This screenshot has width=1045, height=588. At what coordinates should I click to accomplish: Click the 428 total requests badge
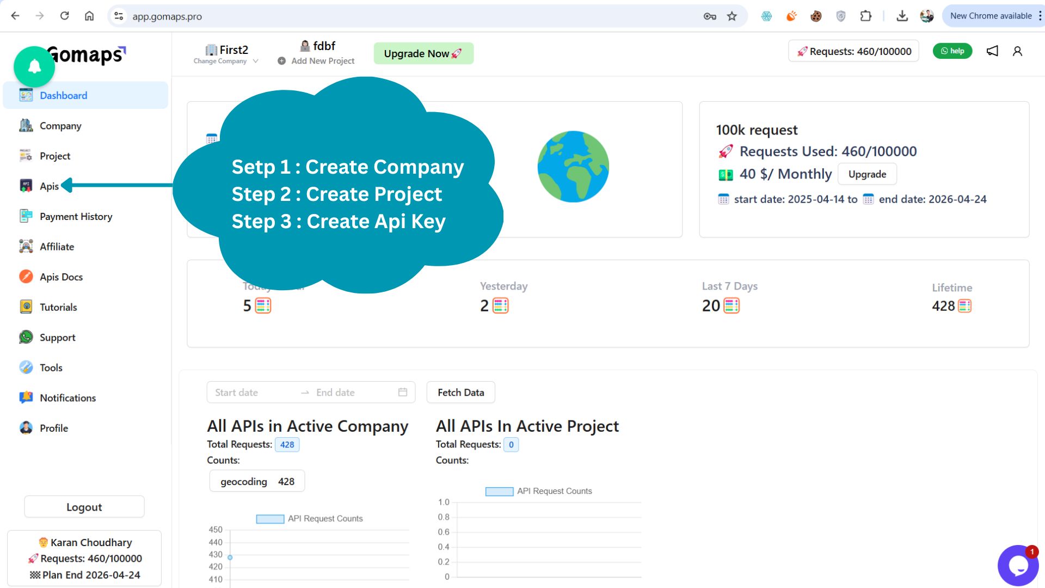click(287, 445)
